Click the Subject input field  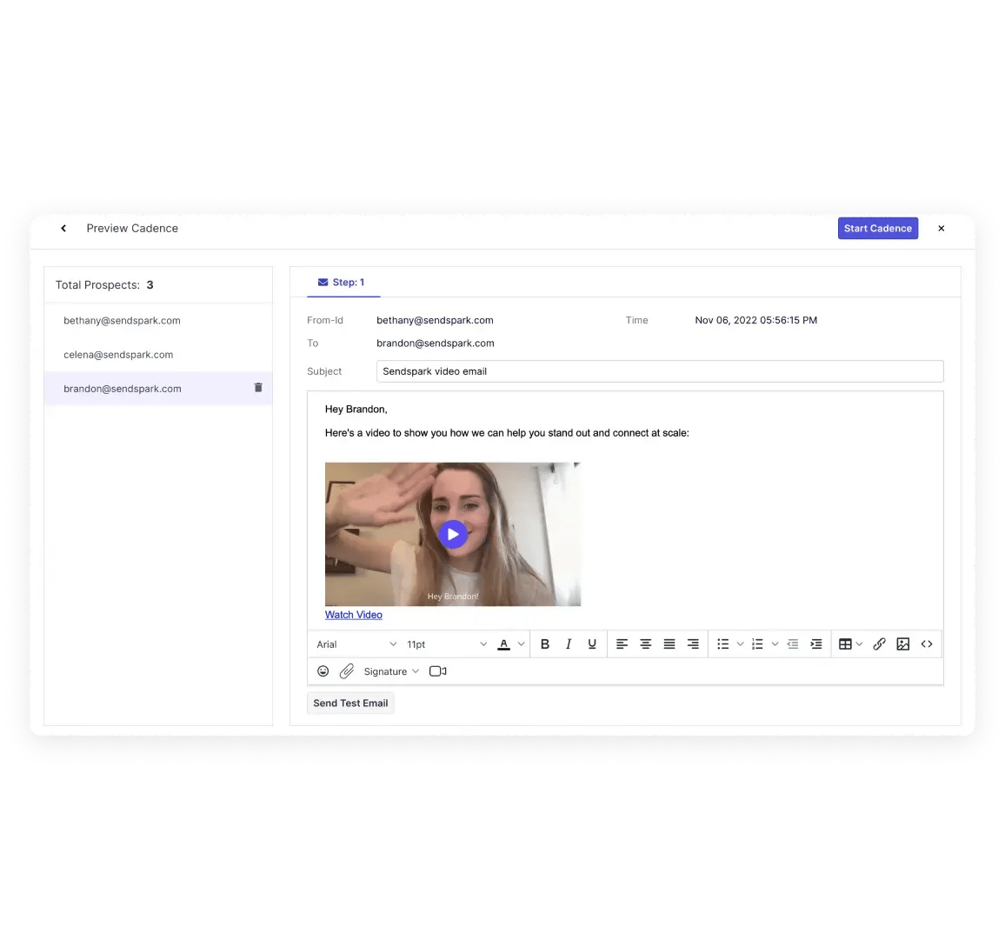pyautogui.click(x=660, y=371)
